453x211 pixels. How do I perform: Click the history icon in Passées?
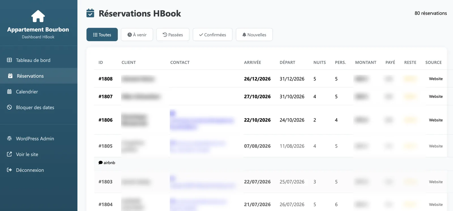(165, 35)
